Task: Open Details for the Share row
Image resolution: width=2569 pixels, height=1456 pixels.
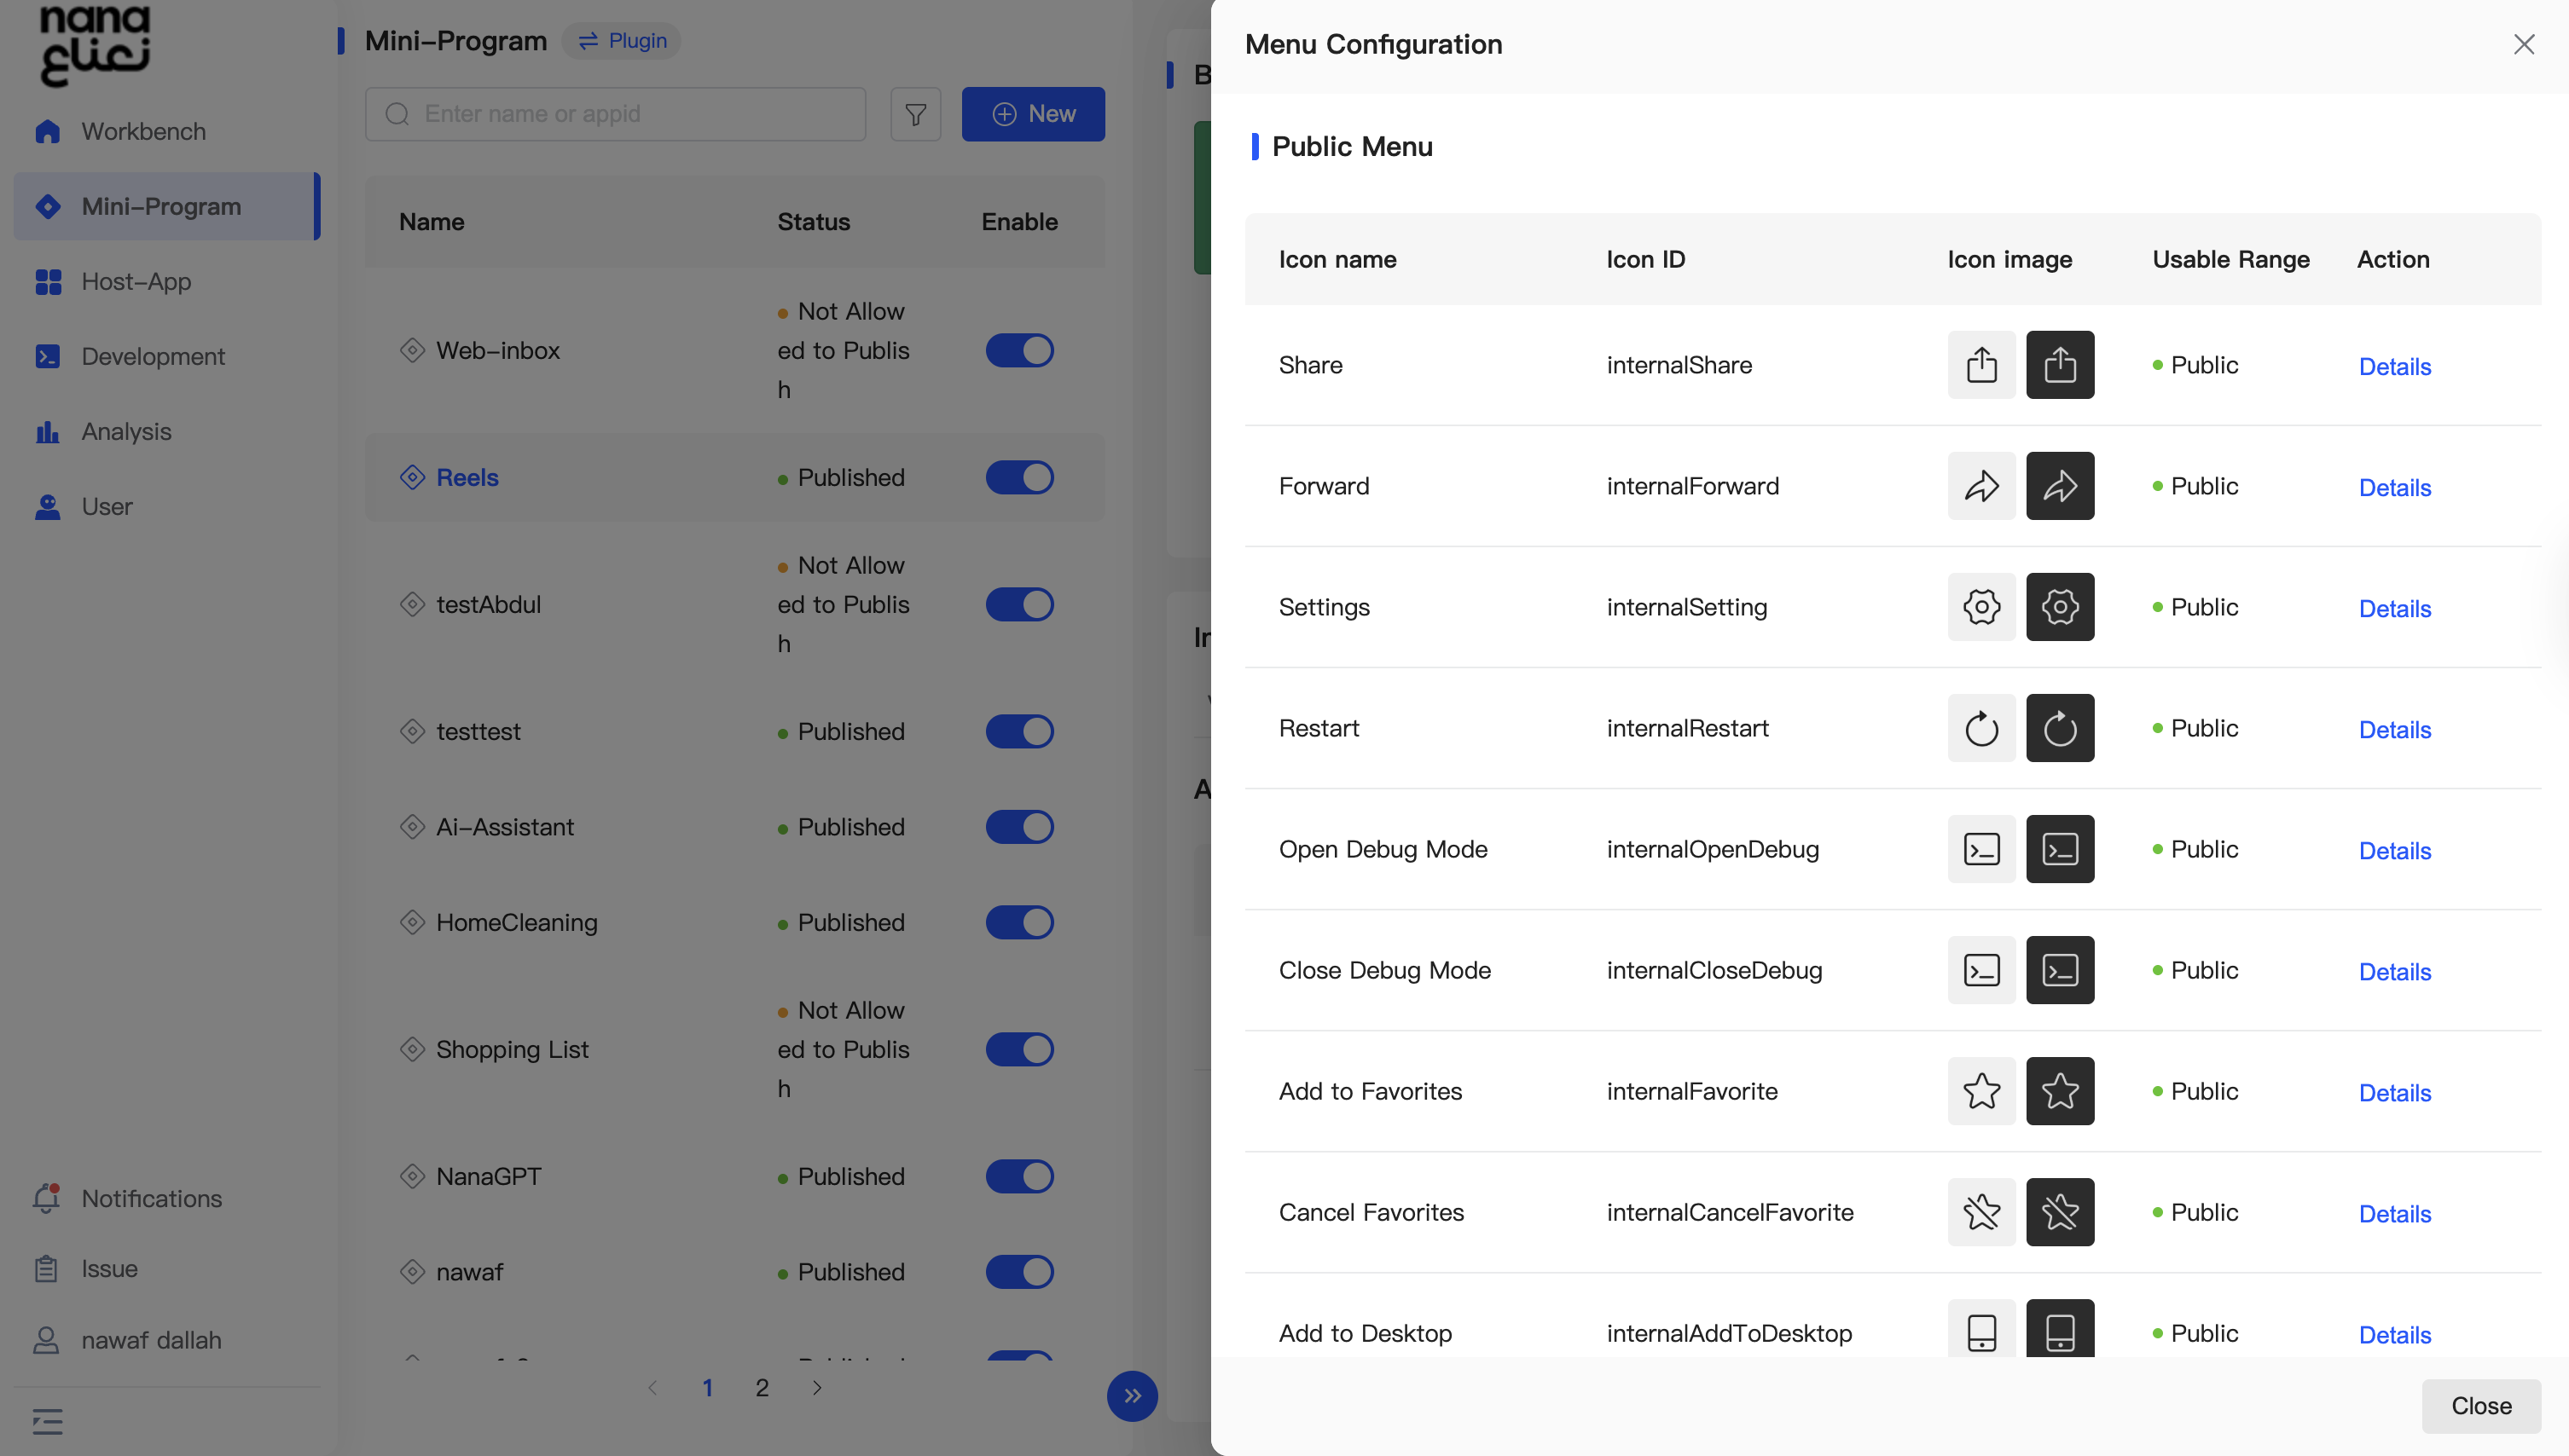Action: (2394, 367)
